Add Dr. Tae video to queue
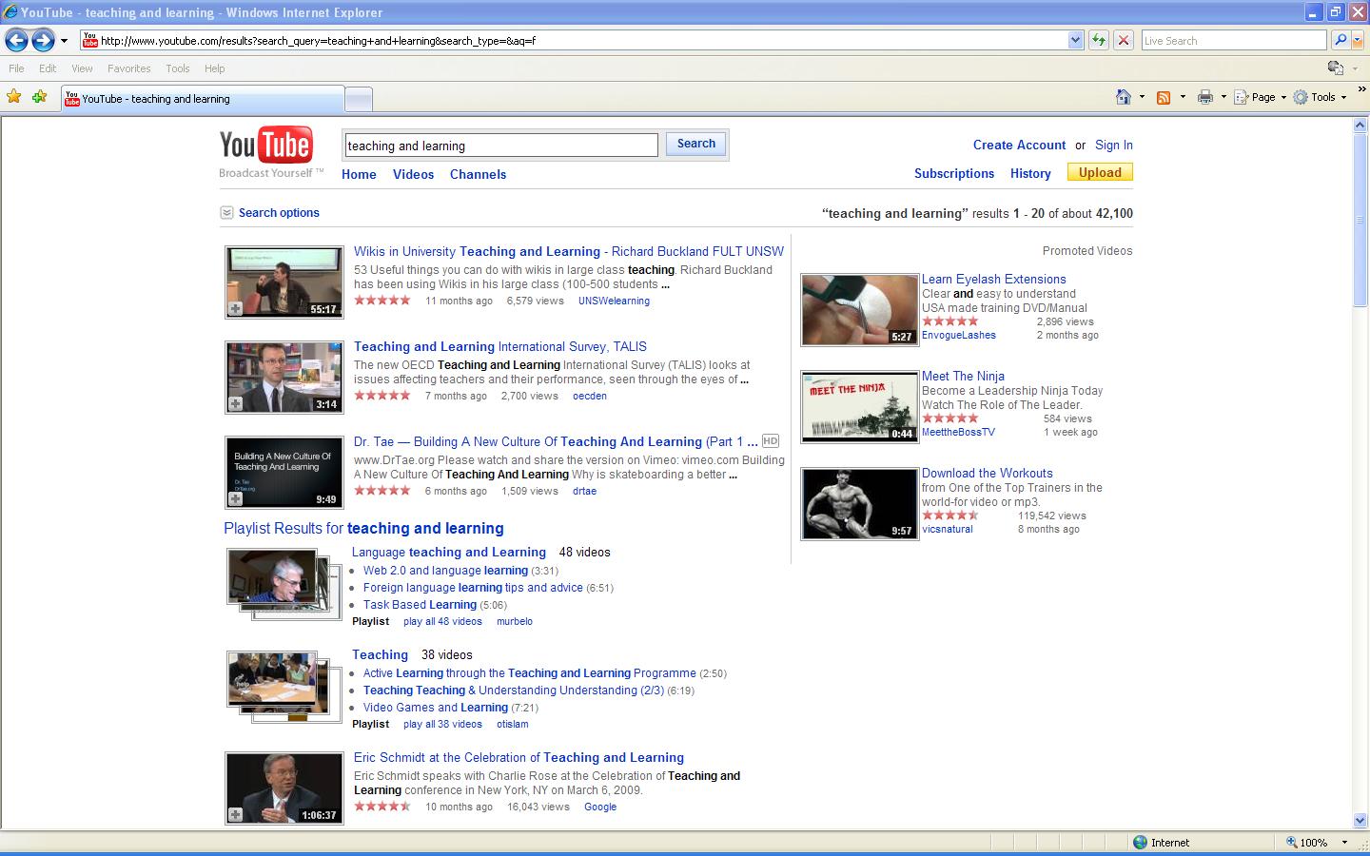 pos(236,498)
